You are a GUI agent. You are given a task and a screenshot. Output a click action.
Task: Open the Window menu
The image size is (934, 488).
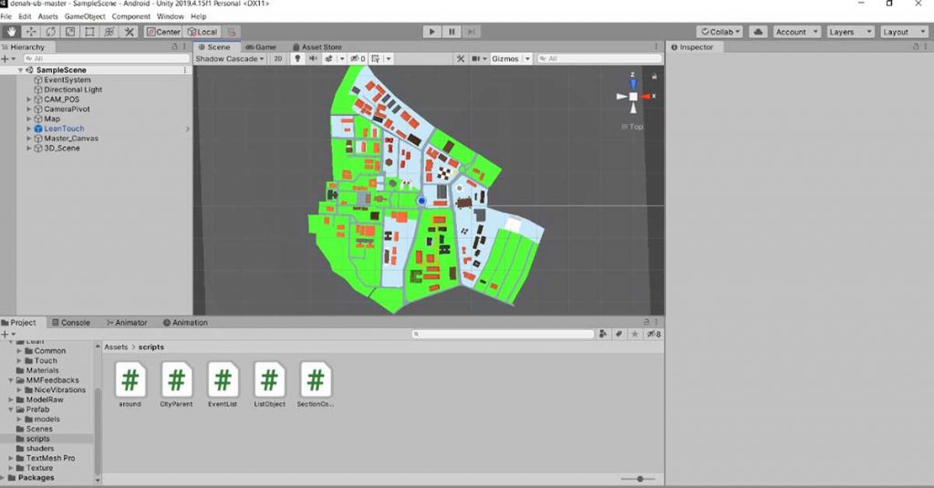tap(170, 16)
